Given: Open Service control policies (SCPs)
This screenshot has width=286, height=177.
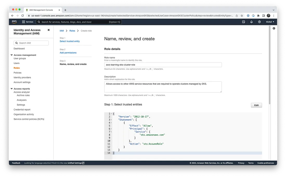Looking at the screenshot, I should point(29,119).
